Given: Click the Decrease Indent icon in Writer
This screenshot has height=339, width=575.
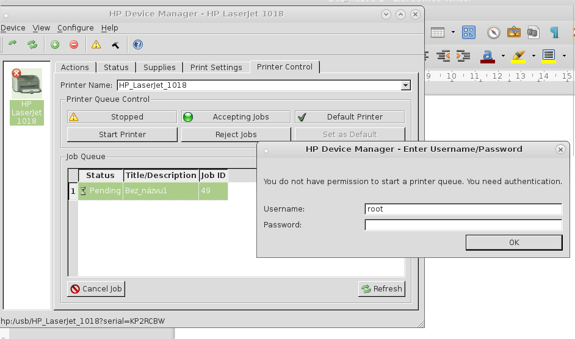Looking at the screenshot, I should pyautogui.click(x=443, y=55).
